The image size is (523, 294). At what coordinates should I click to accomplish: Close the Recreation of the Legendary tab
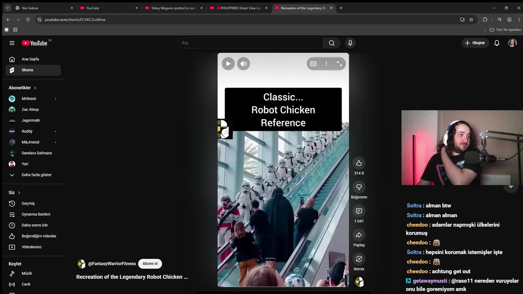pyautogui.click(x=331, y=8)
